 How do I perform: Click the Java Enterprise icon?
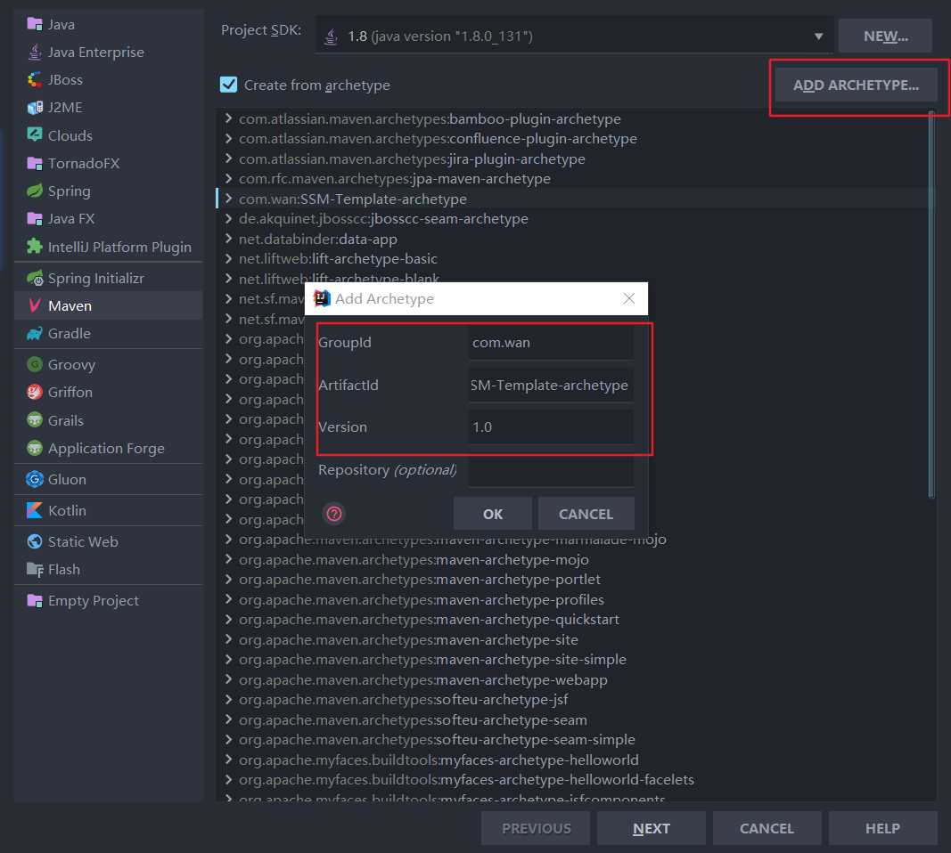click(x=35, y=53)
